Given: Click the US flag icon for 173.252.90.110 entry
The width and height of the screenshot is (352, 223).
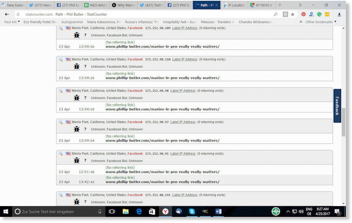Looking at the screenshot, I should (68, 59).
